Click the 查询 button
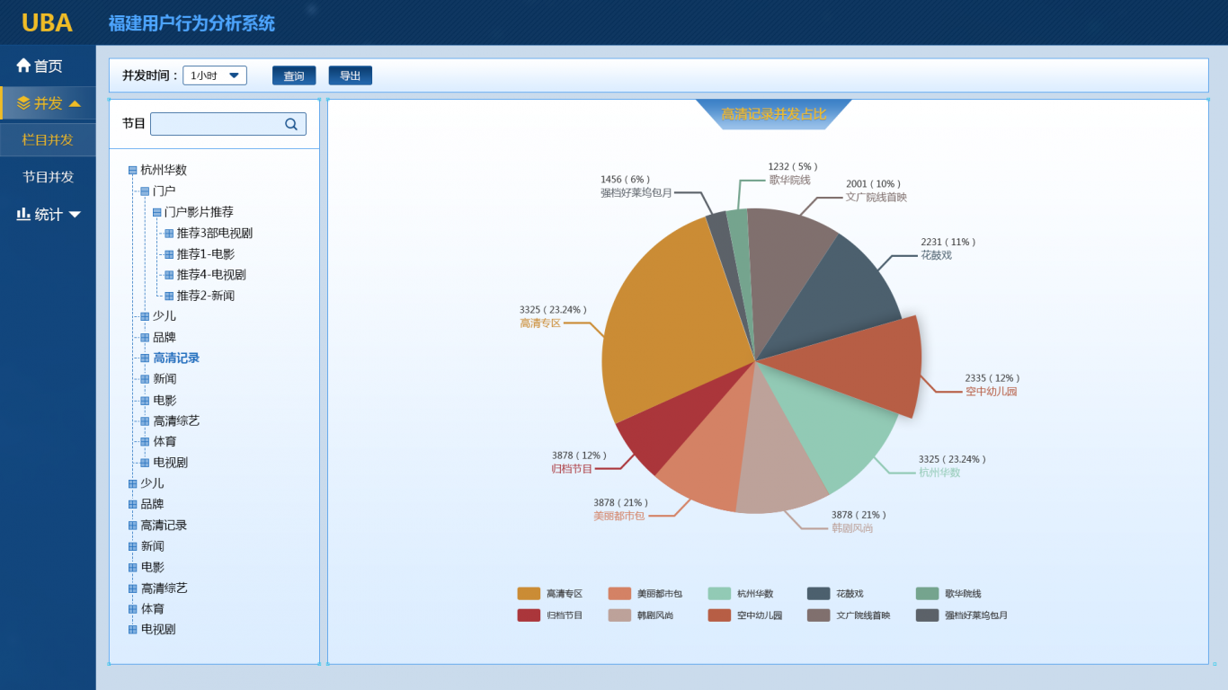Image resolution: width=1228 pixels, height=690 pixels. pos(294,75)
